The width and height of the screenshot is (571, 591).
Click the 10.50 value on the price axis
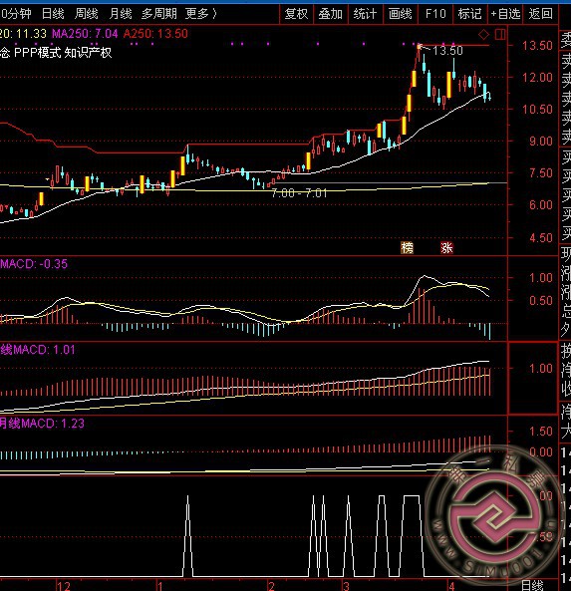pos(537,110)
